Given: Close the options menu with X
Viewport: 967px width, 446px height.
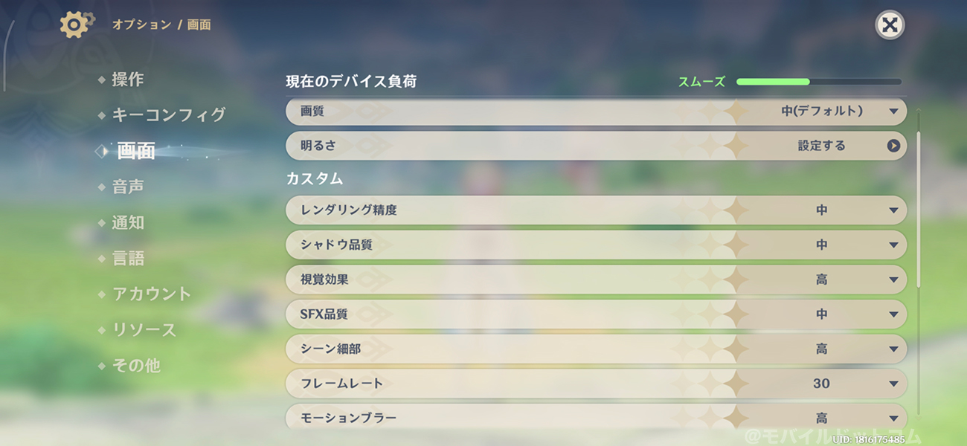Looking at the screenshot, I should (889, 25).
